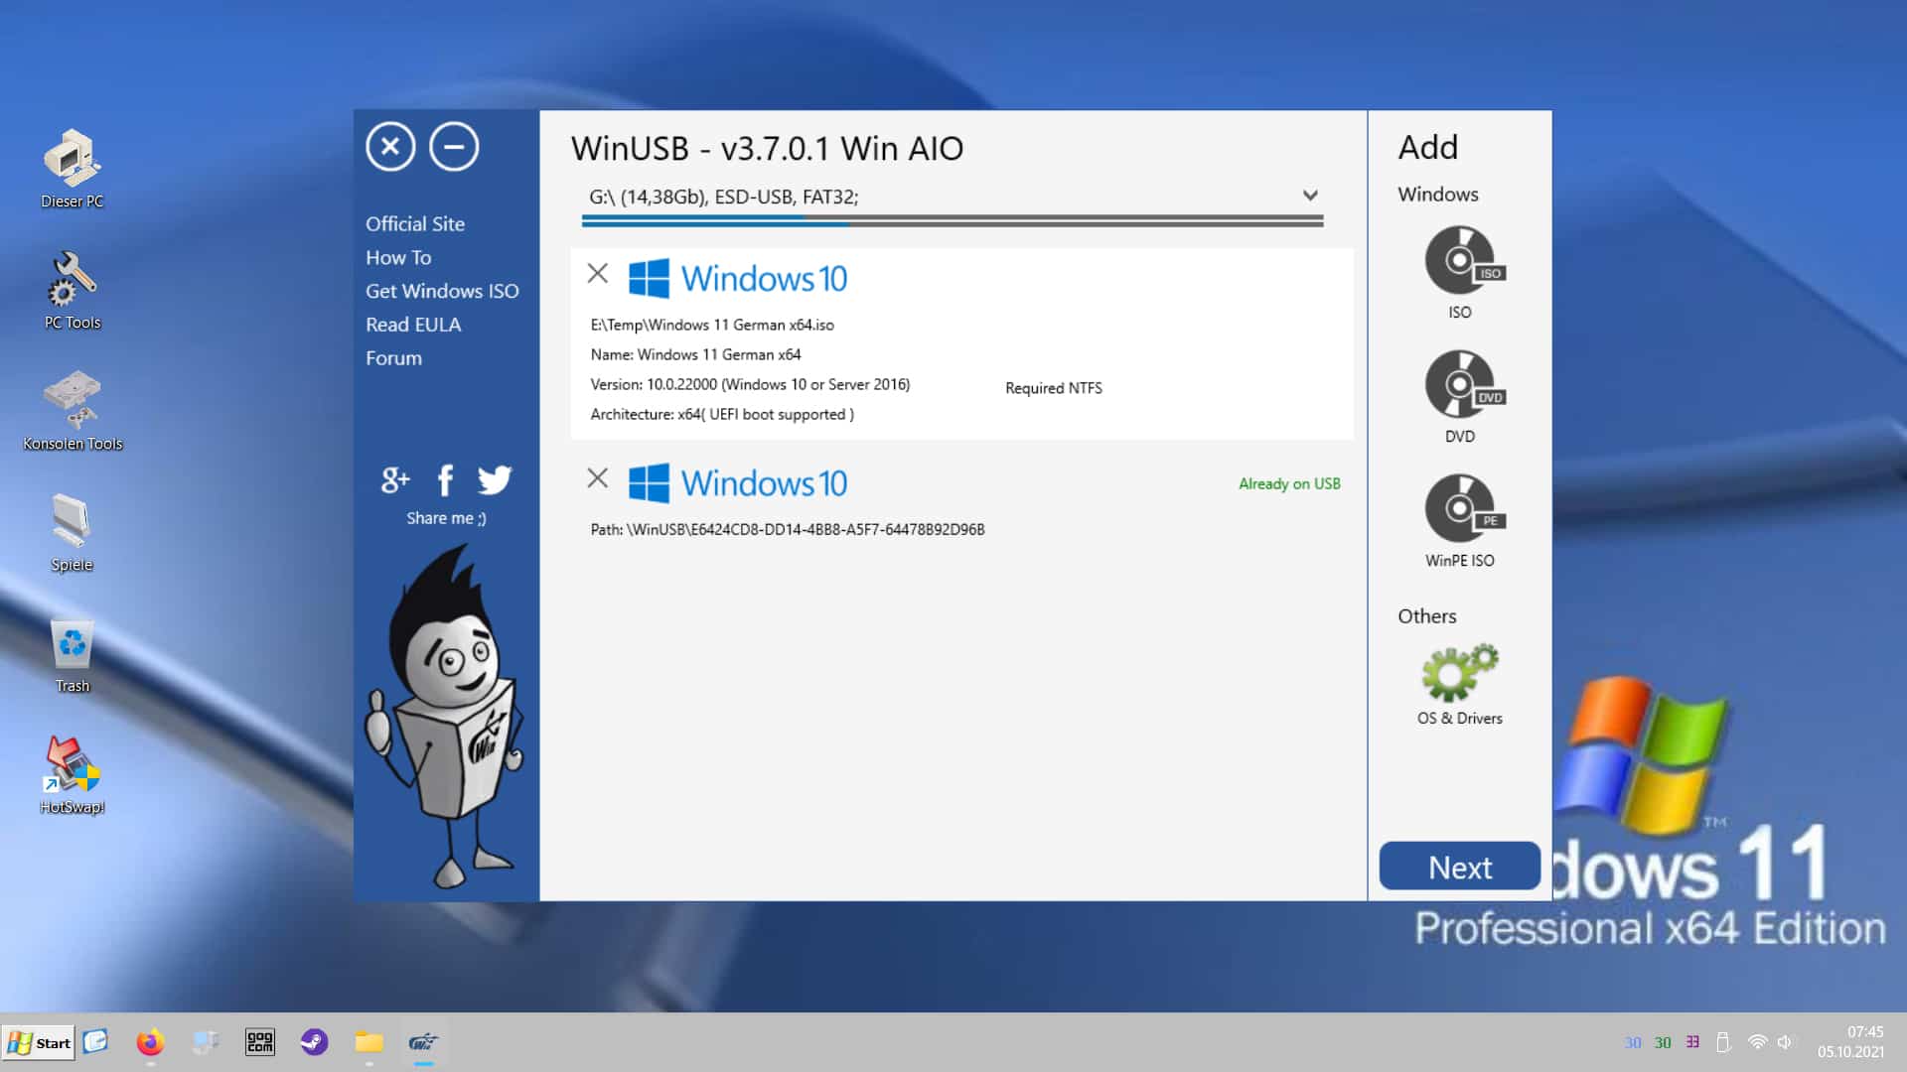The height and width of the screenshot is (1072, 1907).
Task: Select the Name: Windows 11 German x64 line
Action: tap(695, 354)
